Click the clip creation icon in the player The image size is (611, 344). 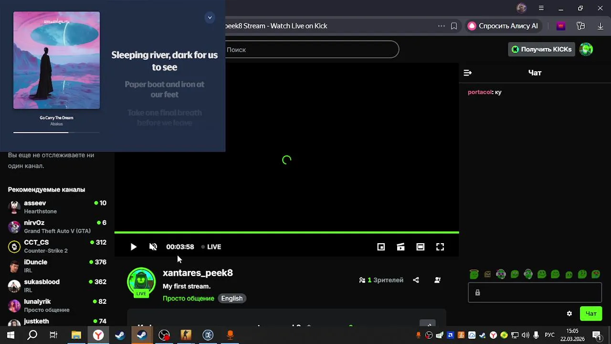pos(400,247)
